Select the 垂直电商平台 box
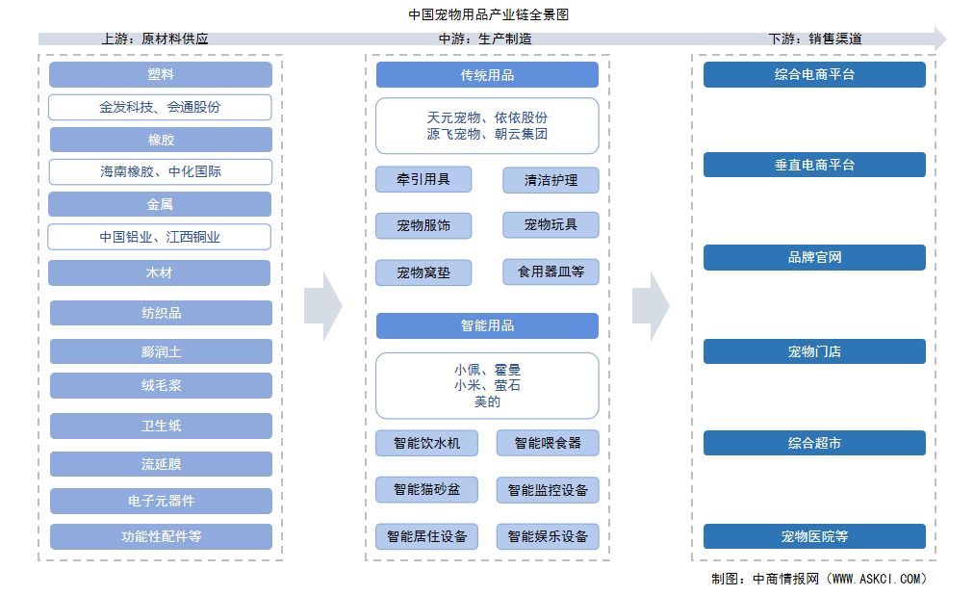974x595 pixels. 814,165
